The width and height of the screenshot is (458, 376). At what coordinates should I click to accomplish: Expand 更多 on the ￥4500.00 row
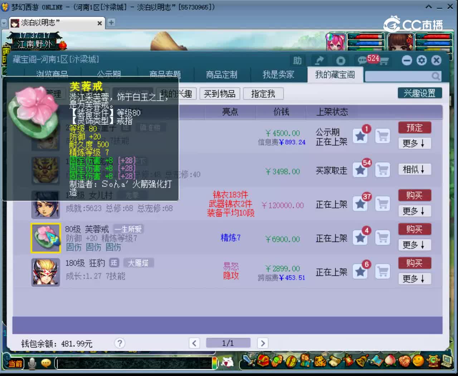pyautogui.click(x=414, y=143)
